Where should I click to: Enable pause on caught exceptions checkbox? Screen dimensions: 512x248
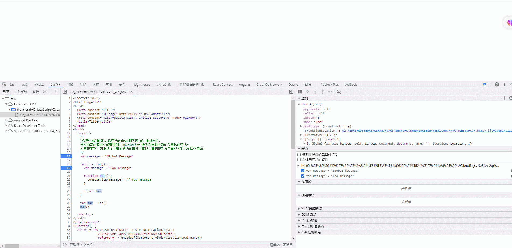(x=299, y=160)
